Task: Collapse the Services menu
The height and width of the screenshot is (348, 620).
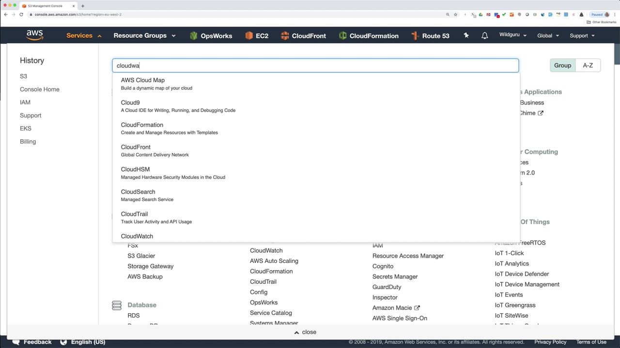Action: [84, 36]
